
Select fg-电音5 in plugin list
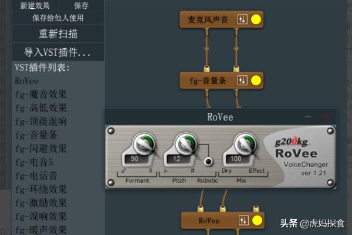[x=34, y=162]
